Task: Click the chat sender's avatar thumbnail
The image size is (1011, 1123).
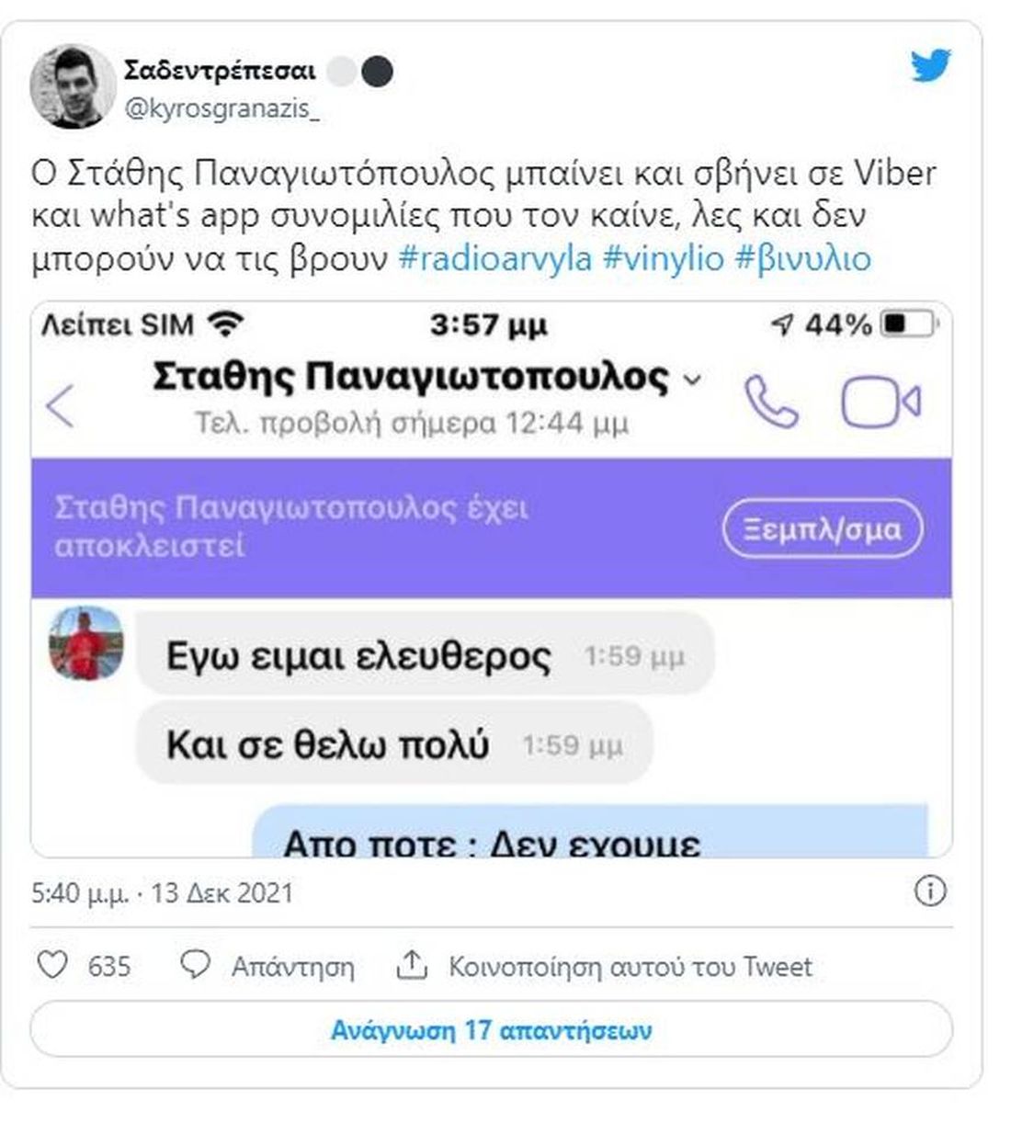Action: point(85,643)
